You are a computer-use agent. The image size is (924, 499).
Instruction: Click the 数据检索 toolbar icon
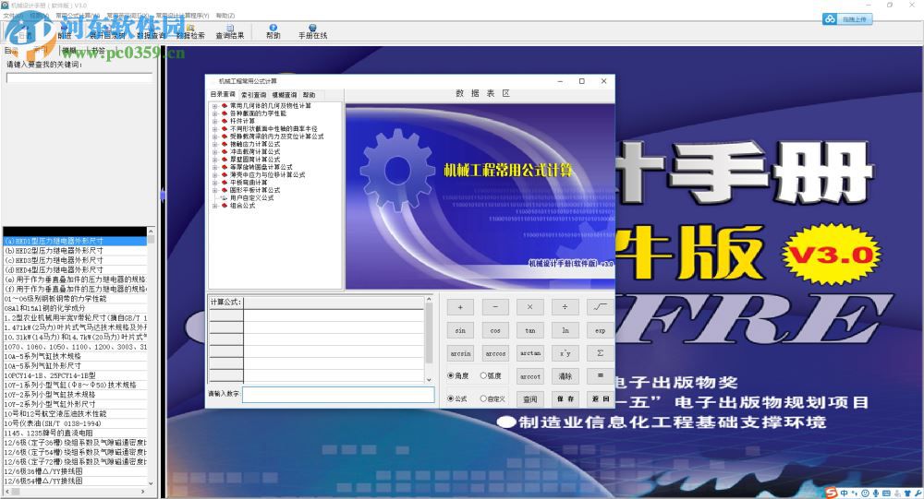point(190,31)
